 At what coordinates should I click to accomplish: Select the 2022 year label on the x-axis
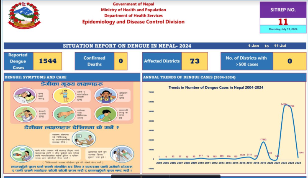click(284, 163)
